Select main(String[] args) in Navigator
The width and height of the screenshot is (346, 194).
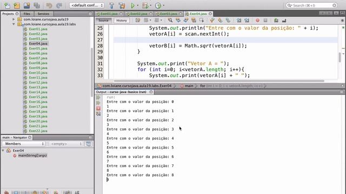tap(32, 156)
